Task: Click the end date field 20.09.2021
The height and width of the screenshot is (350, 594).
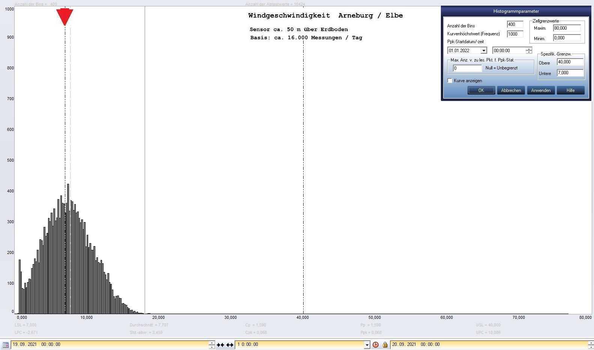Action: 488,344
